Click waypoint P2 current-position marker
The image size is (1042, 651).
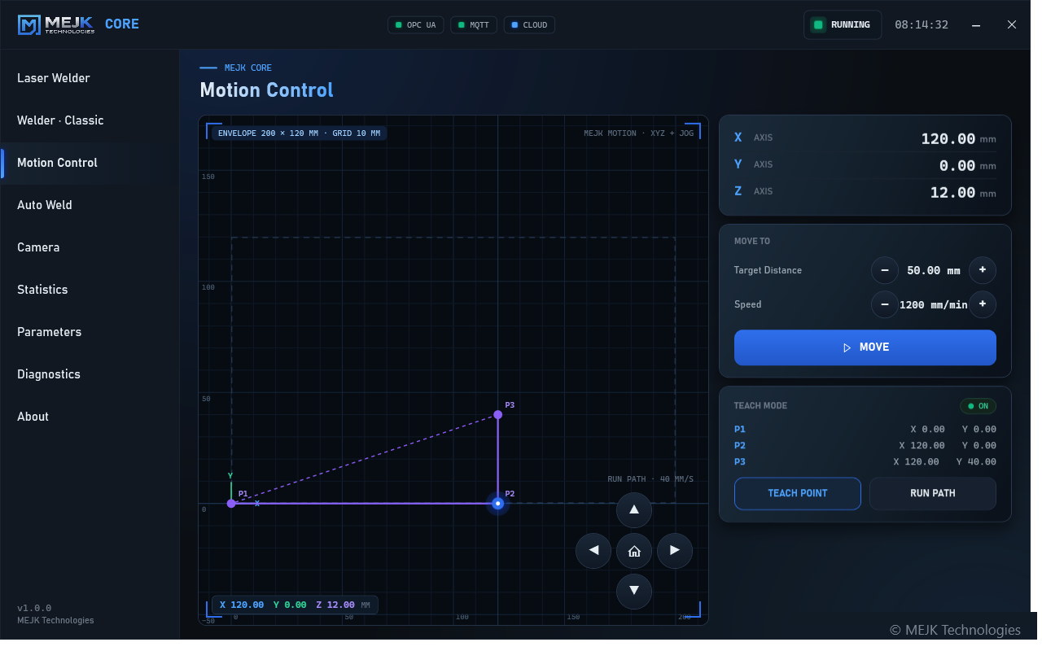(x=498, y=504)
